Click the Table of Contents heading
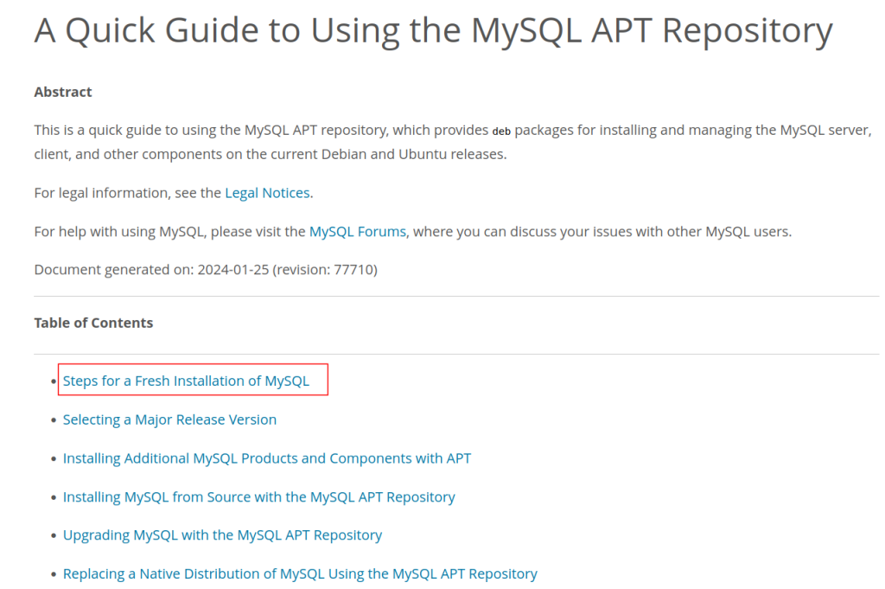Screen dimensions: 885x589 93,323
